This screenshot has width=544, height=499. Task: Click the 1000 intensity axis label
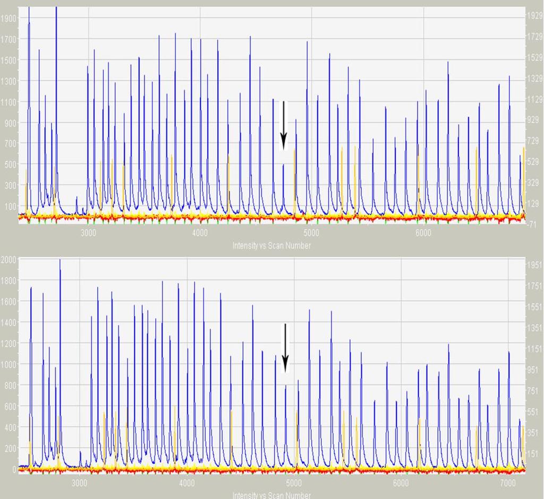8,365
